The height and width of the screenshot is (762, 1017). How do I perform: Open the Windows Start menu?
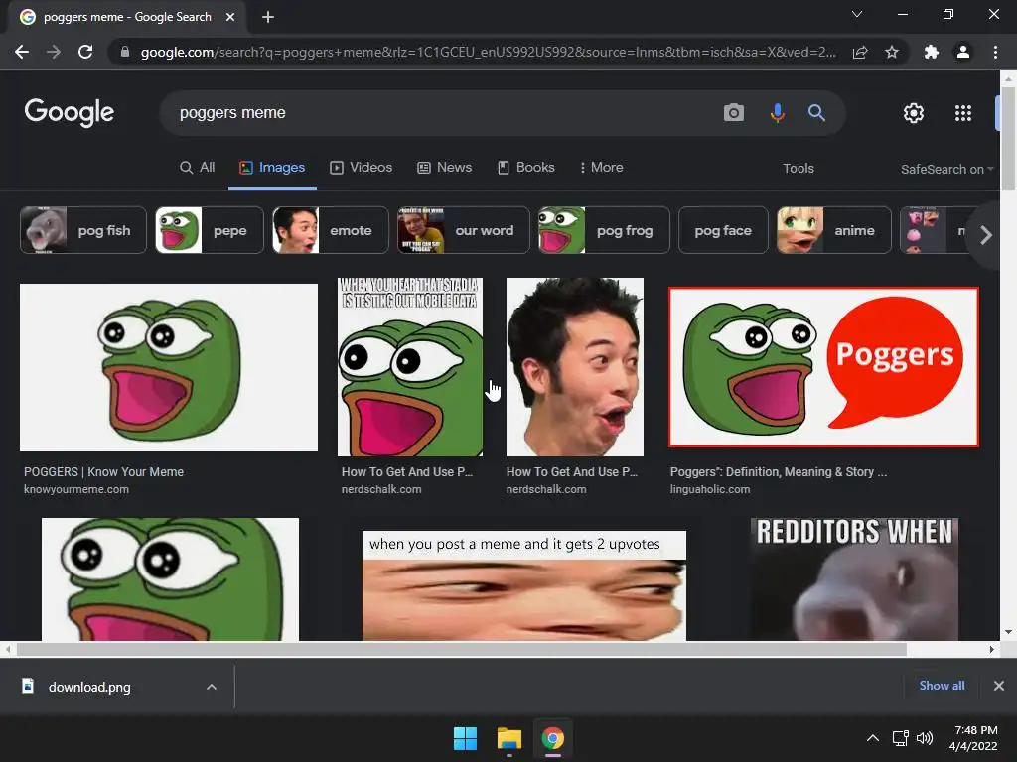(465, 738)
